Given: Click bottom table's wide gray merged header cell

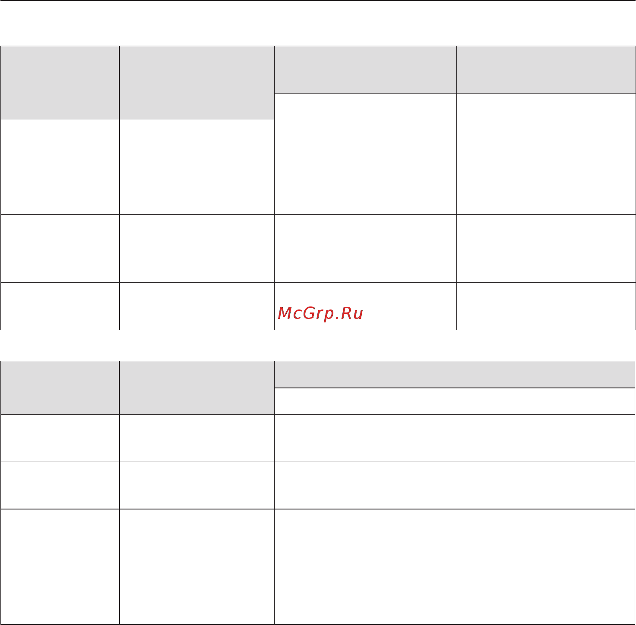Looking at the screenshot, I should [x=455, y=374].
